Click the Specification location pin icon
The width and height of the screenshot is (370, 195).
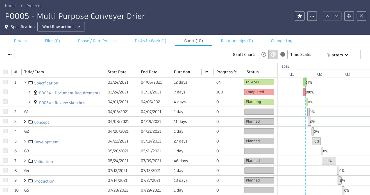tap(6, 27)
